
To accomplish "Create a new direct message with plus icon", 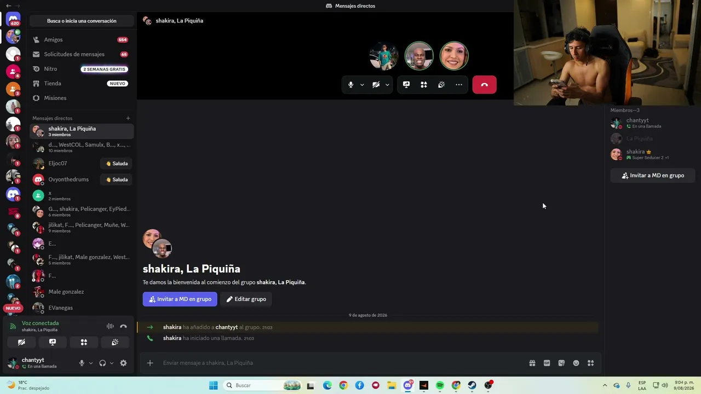I will [128, 118].
